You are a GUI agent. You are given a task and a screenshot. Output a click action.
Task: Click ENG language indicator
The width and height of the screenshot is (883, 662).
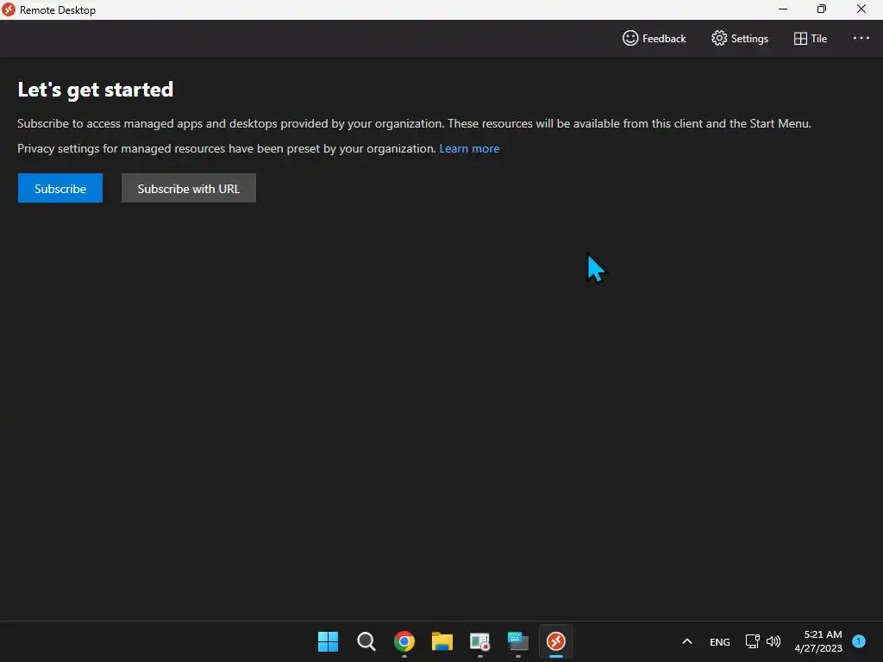tap(720, 641)
